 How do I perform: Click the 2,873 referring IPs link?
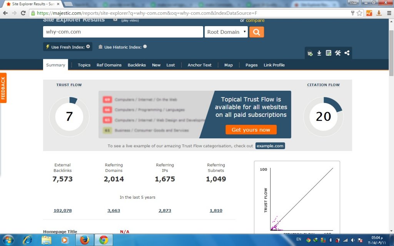point(165,210)
